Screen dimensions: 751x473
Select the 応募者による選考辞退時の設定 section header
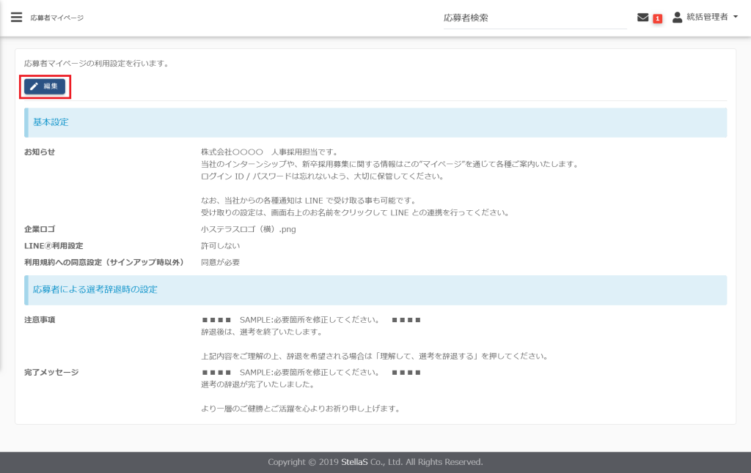pyautogui.click(x=95, y=289)
